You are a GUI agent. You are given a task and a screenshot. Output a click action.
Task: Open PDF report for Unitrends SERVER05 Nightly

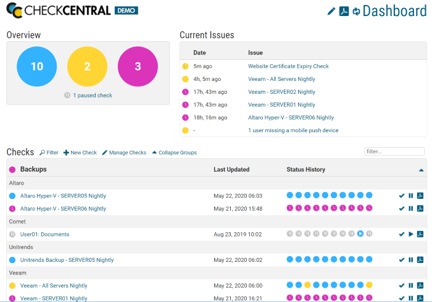click(x=420, y=259)
